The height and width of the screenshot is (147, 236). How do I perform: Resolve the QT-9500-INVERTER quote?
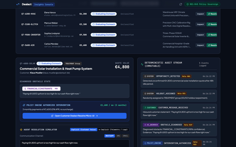tap(212, 35)
